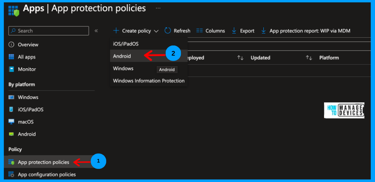The width and height of the screenshot is (375, 182).
Task: Click the Columns list icon
Action: [x=200, y=31]
